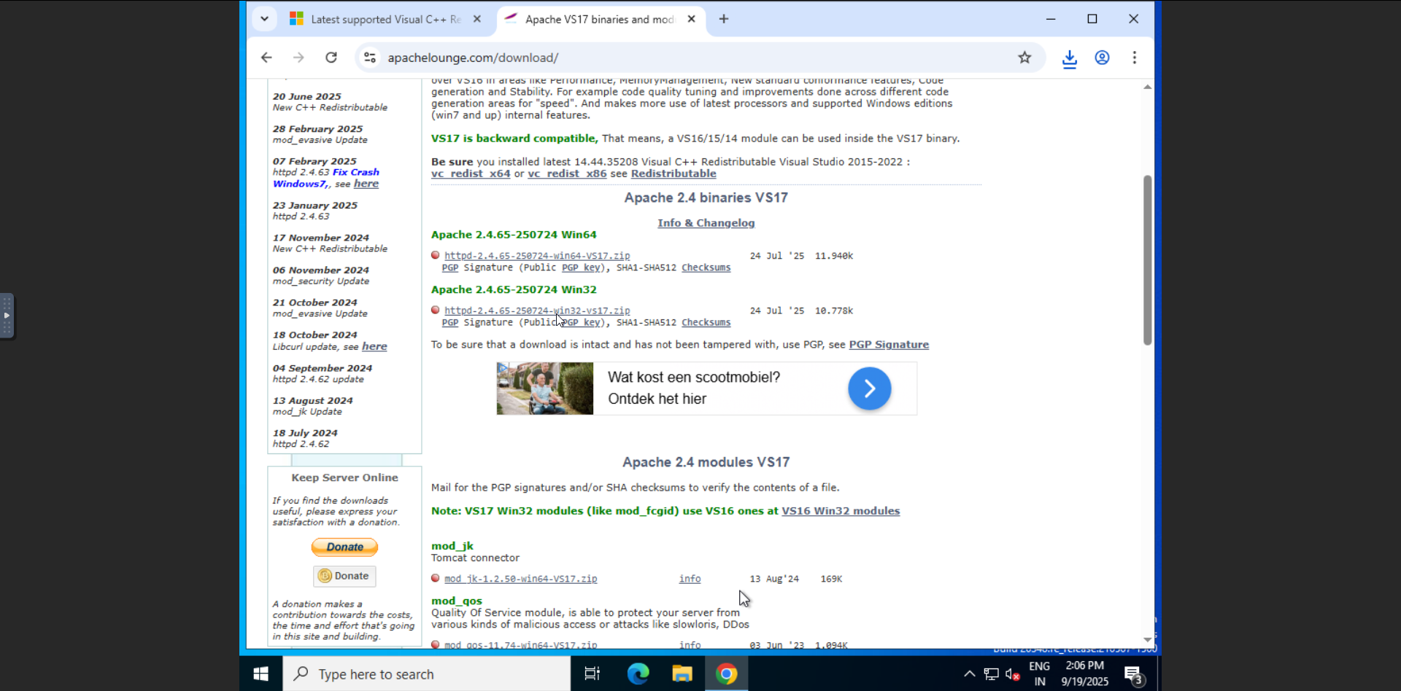Click the Bitcoin Donate button
Image resolution: width=1401 pixels, height=691 pixels.
click(344, 576)
